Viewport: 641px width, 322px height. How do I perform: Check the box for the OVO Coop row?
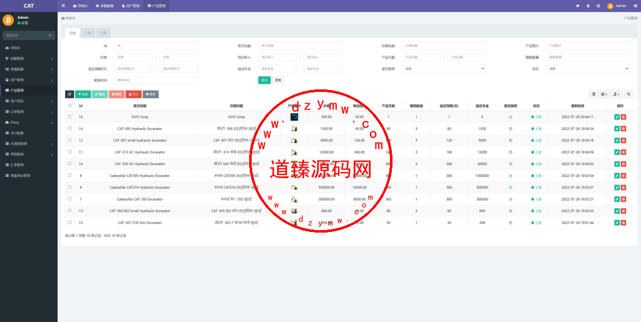[x=69, y=116]
